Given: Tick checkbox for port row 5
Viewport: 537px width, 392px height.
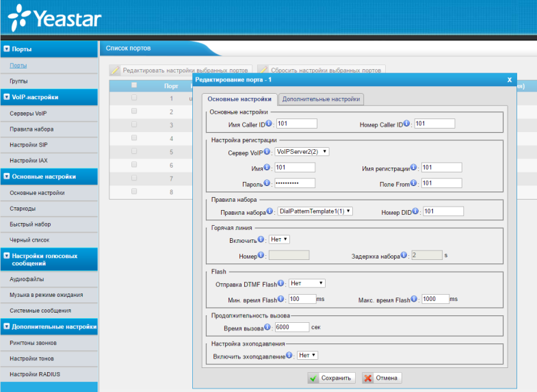Looking at the screenshot, I should click(134, 151).
